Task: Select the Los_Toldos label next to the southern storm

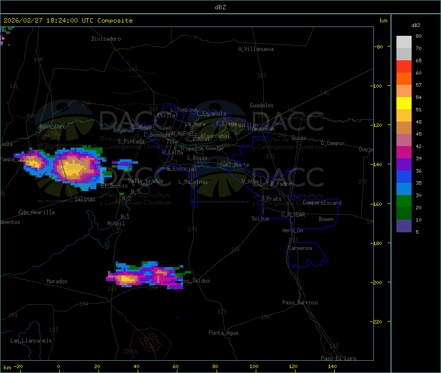Action: pyautogui.click(x=195, y=281)
